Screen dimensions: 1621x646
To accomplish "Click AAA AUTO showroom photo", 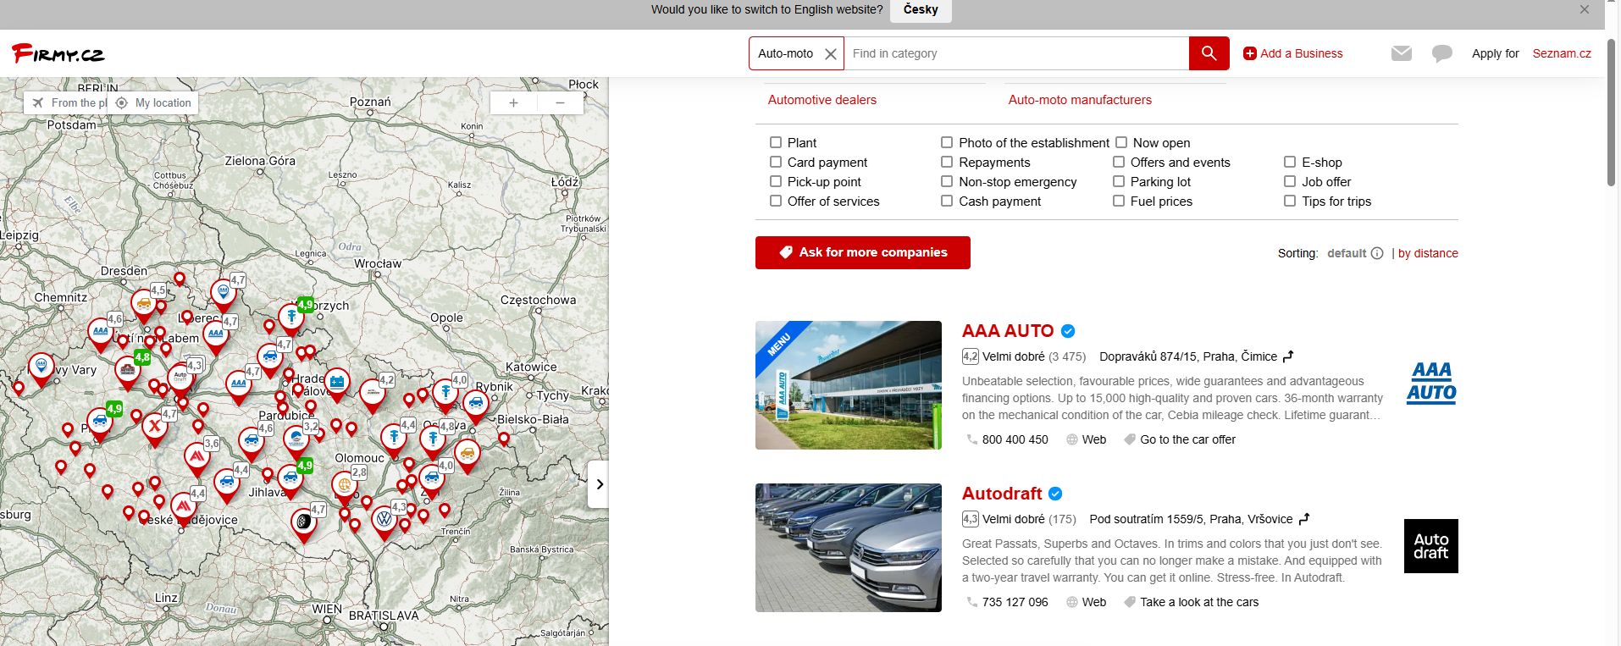I will (849, 385).
